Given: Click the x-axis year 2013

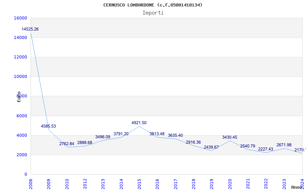Looking at the screenshot, I should pyautogui.click(x=103, y=184).
